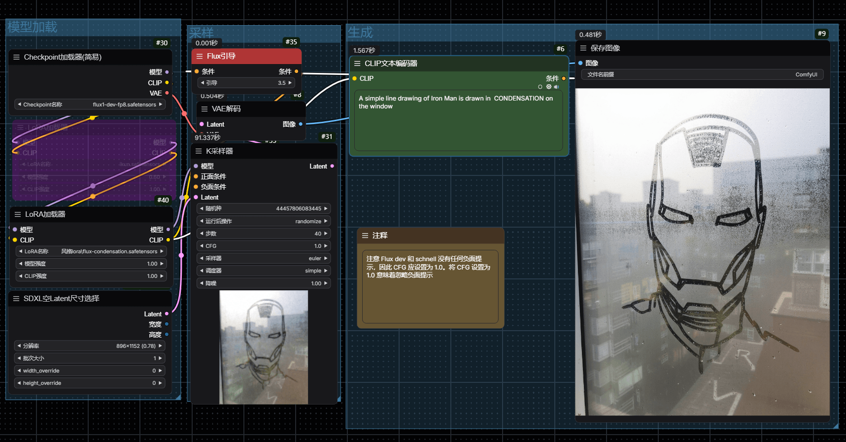Click the K采样器 preview thumbnail
The image size is (846, 442).
tap(264, 347)
